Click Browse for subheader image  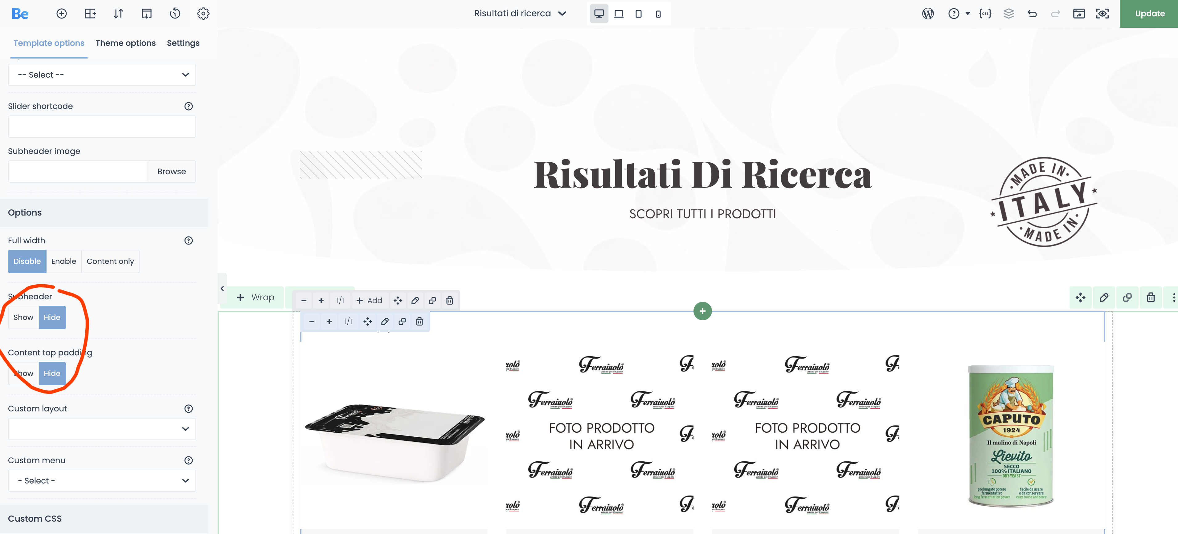(171, 171)
